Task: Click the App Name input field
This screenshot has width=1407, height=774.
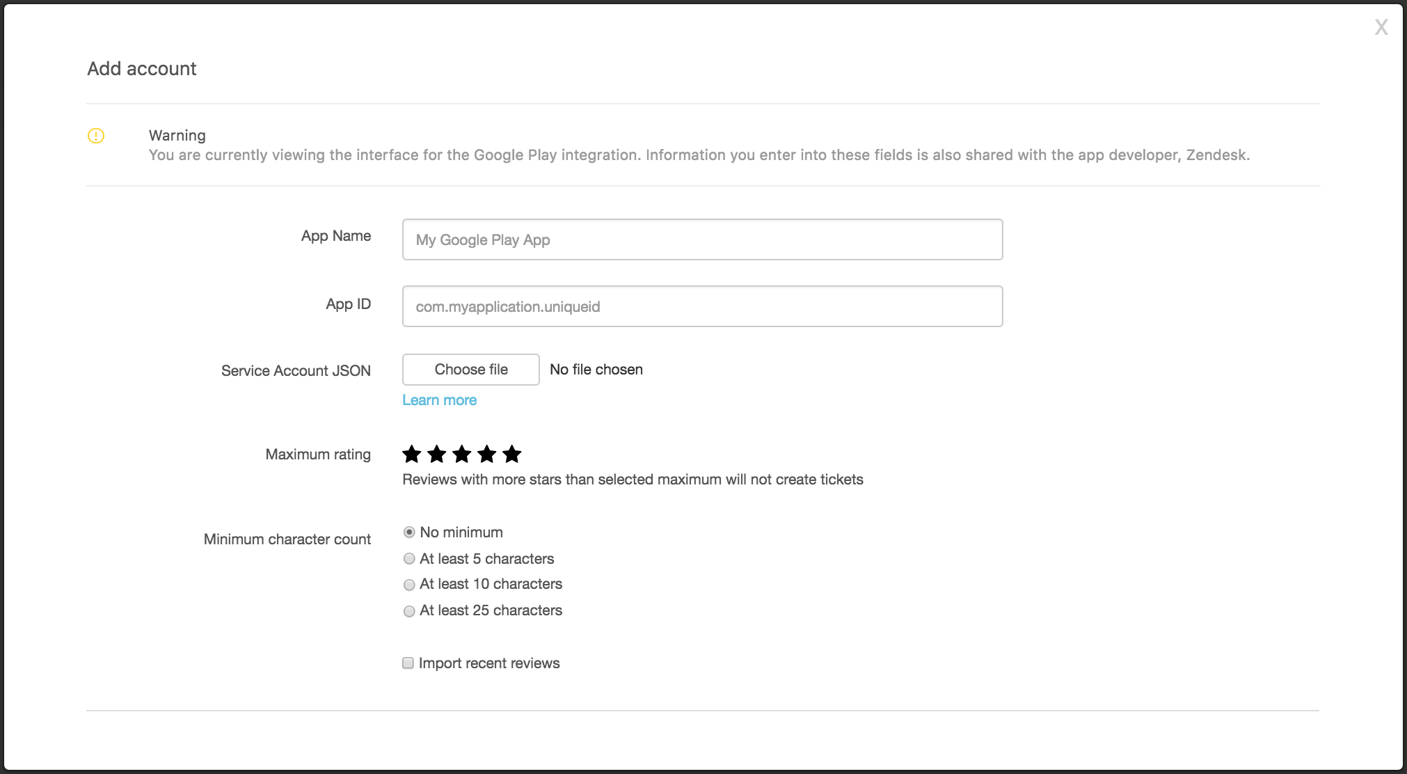Action: pyautogui.click(x=702, y=239)
